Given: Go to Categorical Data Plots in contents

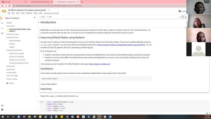Looking at the screenshot, I should (x=14, y=50).
